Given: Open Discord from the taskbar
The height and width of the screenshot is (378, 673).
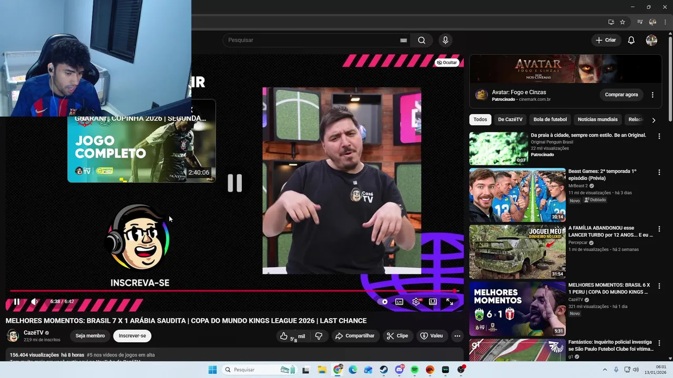Looking at the screenshot, I should coord(399,370).
